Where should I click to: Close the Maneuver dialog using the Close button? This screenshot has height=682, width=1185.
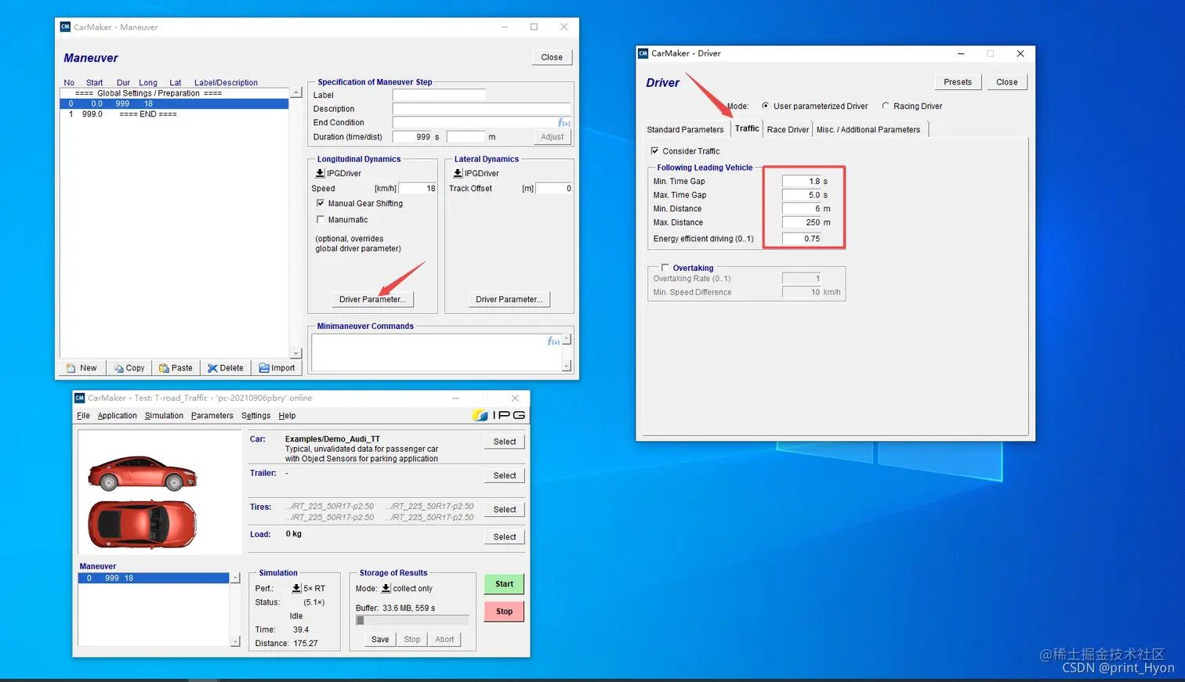click(552, 57)
